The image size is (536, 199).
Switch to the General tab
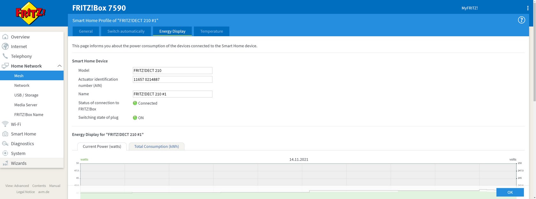point(86,31)
